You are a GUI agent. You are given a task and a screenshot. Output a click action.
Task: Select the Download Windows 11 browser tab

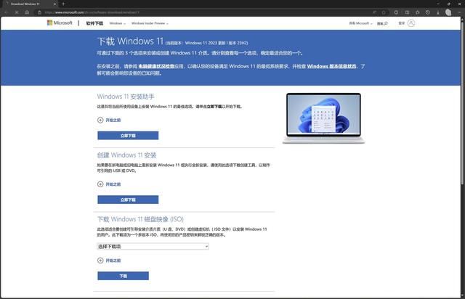[30, 4]
